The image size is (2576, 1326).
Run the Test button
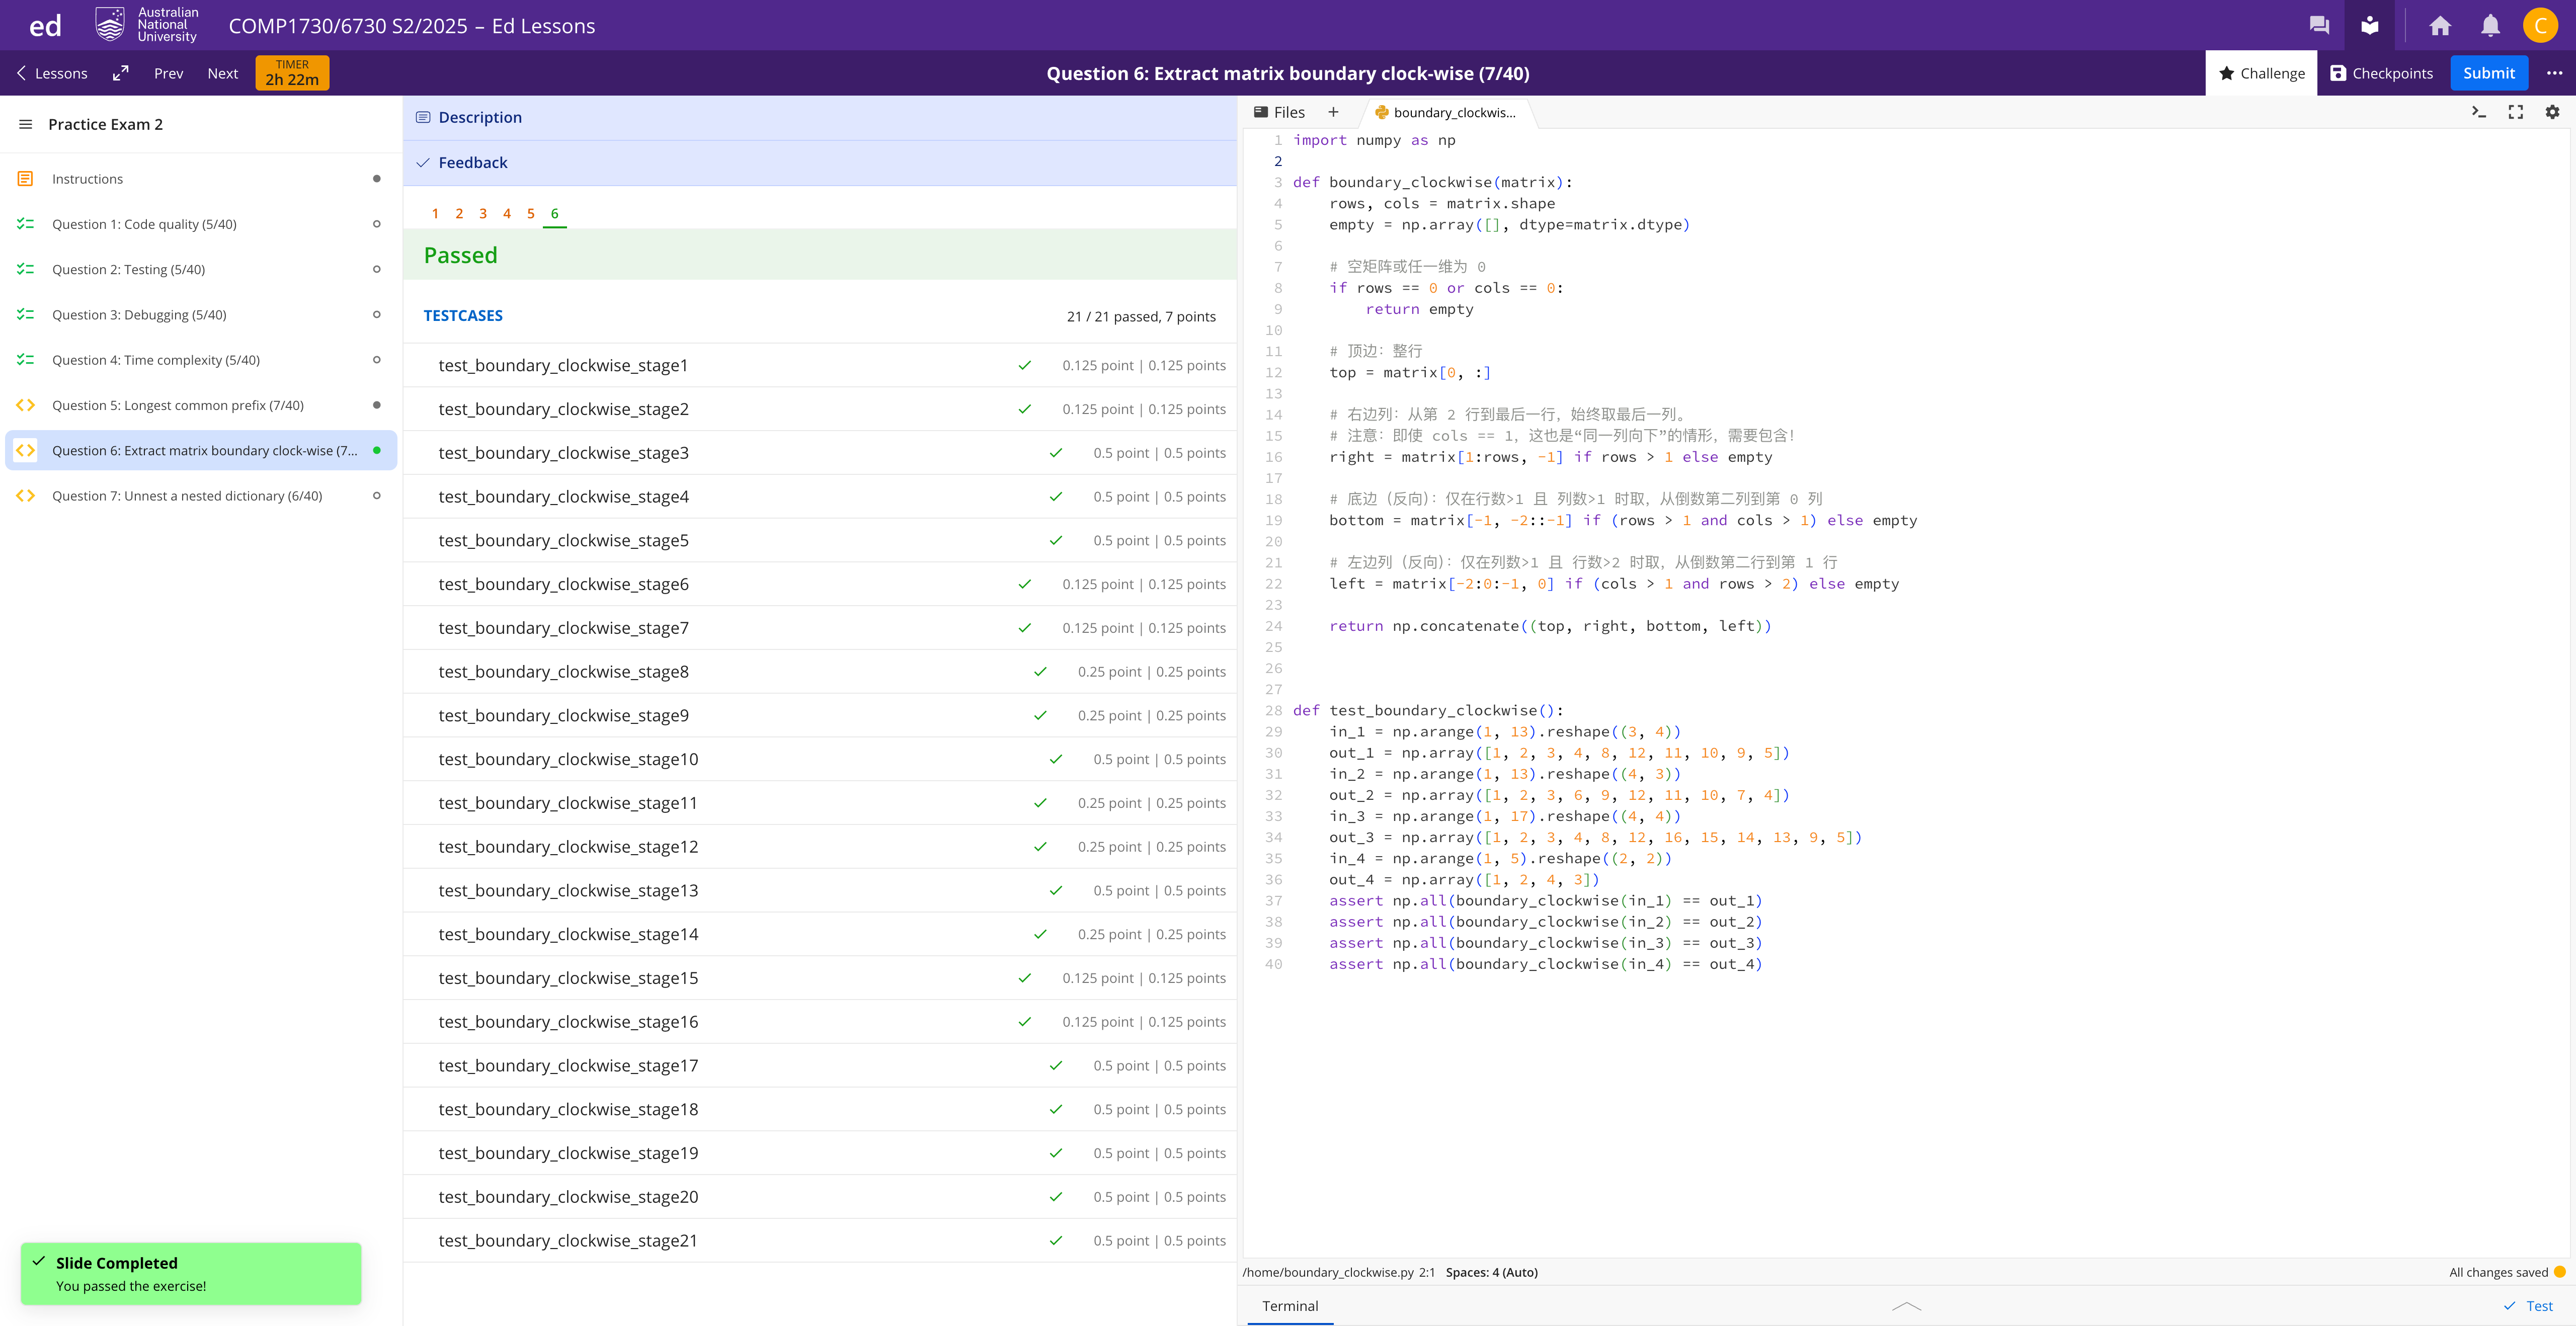pyautogui.click(x=2528, y=1305)
